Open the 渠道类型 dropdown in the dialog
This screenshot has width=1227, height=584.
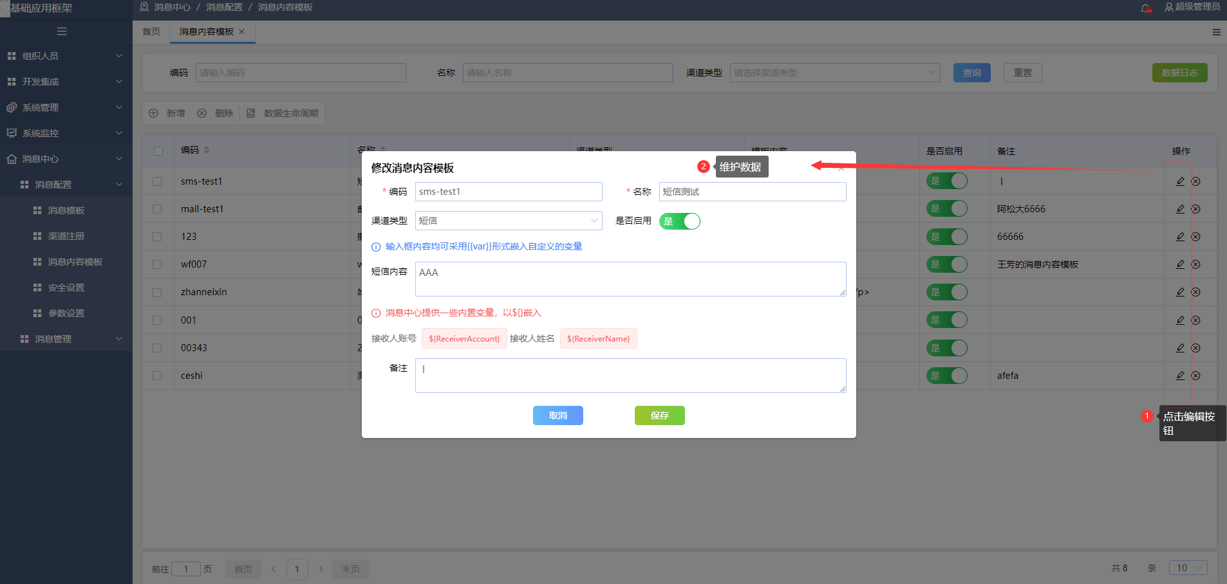click(x=509, y=221)
